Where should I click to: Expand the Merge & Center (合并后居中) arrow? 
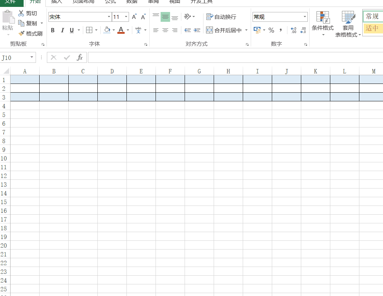pyautogui.click(x=246, y=30)
